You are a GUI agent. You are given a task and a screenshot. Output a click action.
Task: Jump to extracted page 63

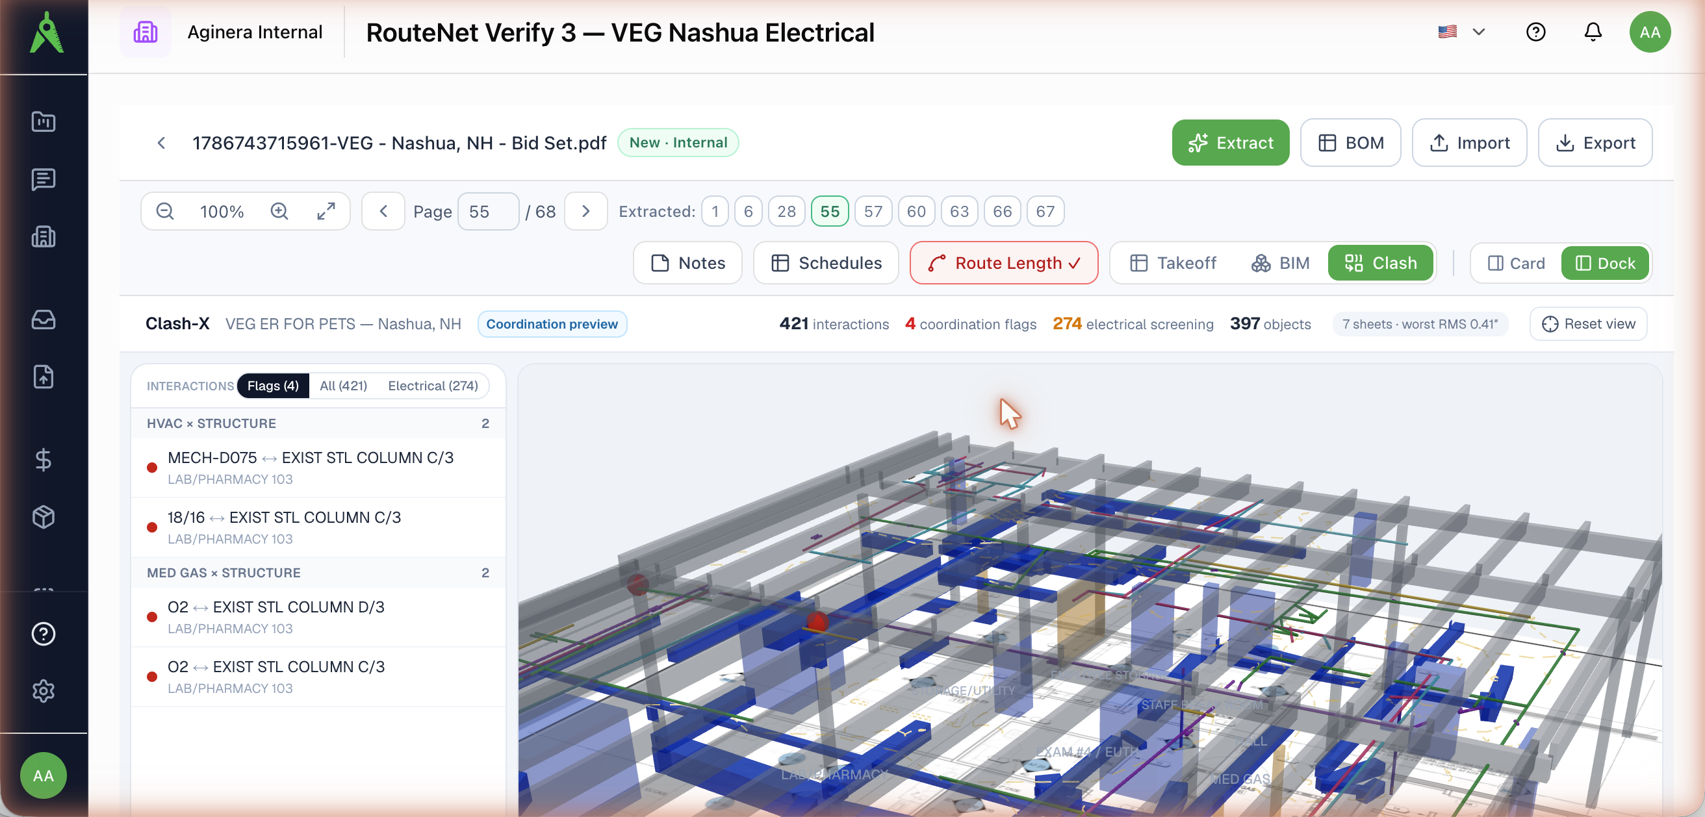[959, 211]
